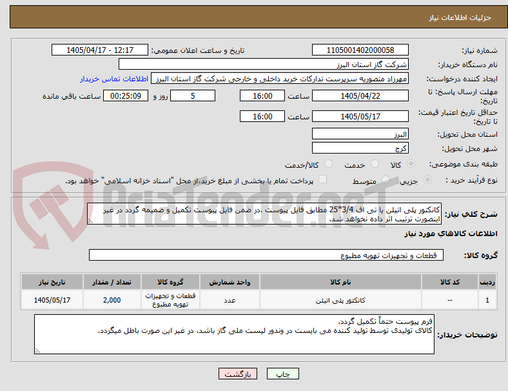This screenshot has width=508, height=391.
Task: Click the نوع فرآیند خرید label
Action: click(x=472, y=180)
